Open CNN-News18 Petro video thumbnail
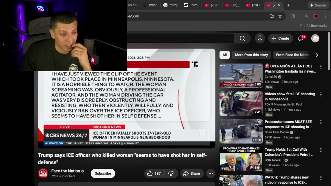The height and width of the screenshot is (186, 331). 241,159
